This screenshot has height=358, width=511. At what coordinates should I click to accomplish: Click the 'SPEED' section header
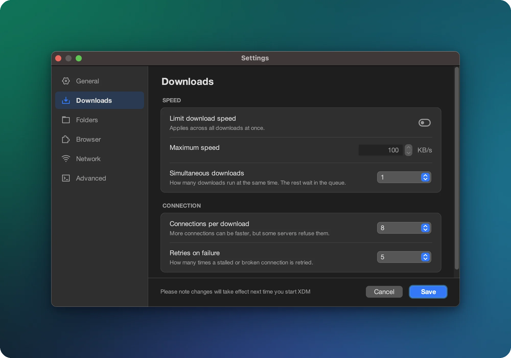172,100
